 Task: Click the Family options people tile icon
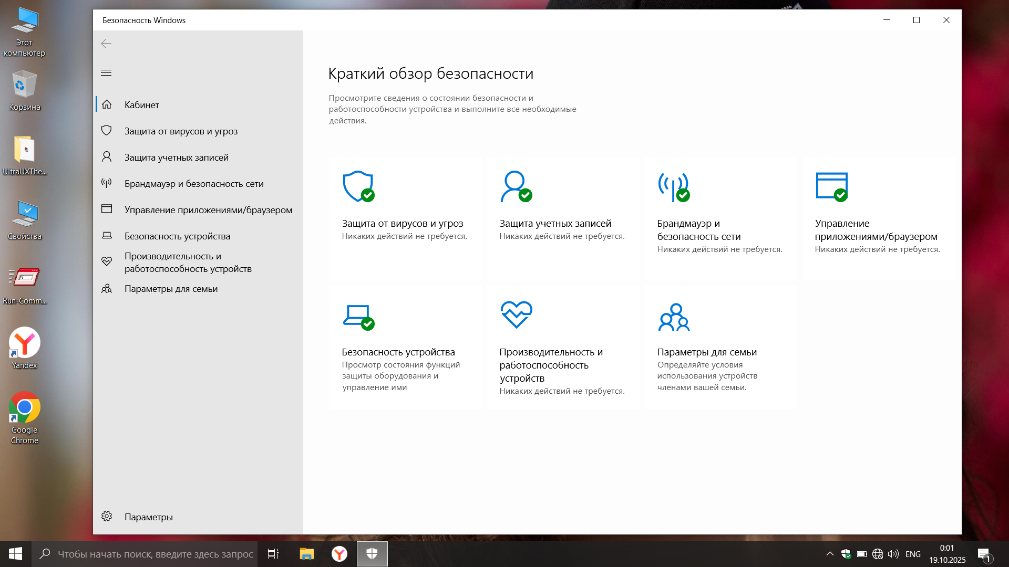[x=674, y=317]
